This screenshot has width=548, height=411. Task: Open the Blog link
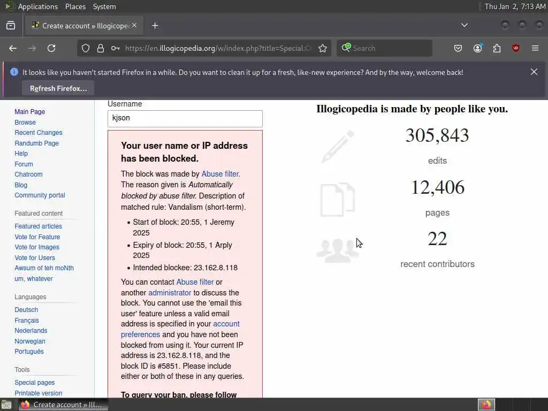pyautogui.click(x=21, y=185)
